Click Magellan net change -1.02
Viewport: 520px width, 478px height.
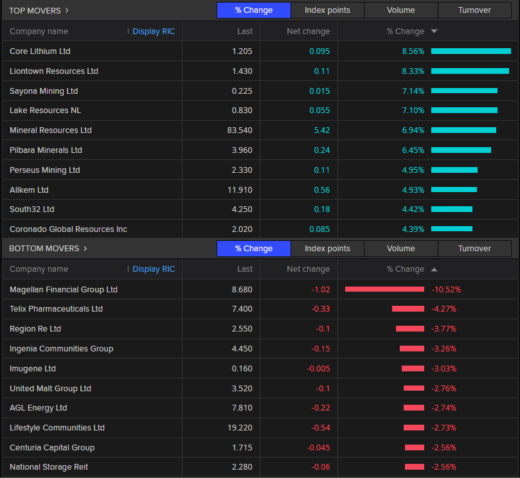tap(321, 289)
